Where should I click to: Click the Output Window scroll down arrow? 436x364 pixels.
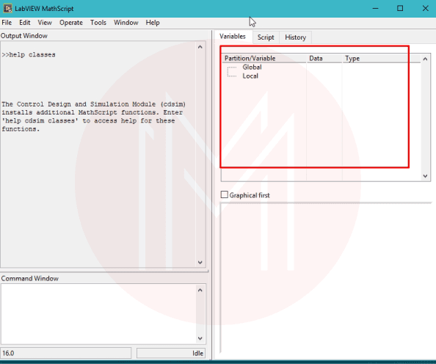click(200, 262)
